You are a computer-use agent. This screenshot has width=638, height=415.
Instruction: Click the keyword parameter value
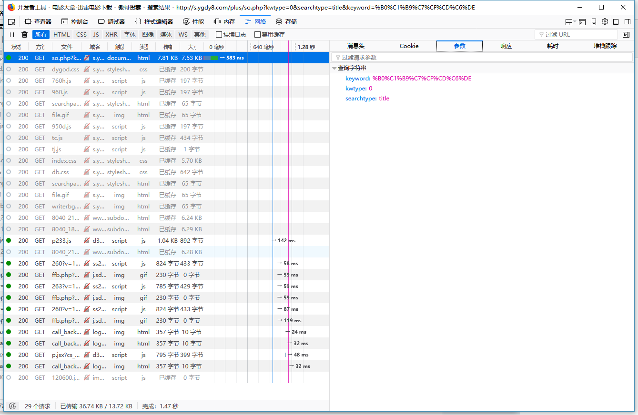point(422,79)
